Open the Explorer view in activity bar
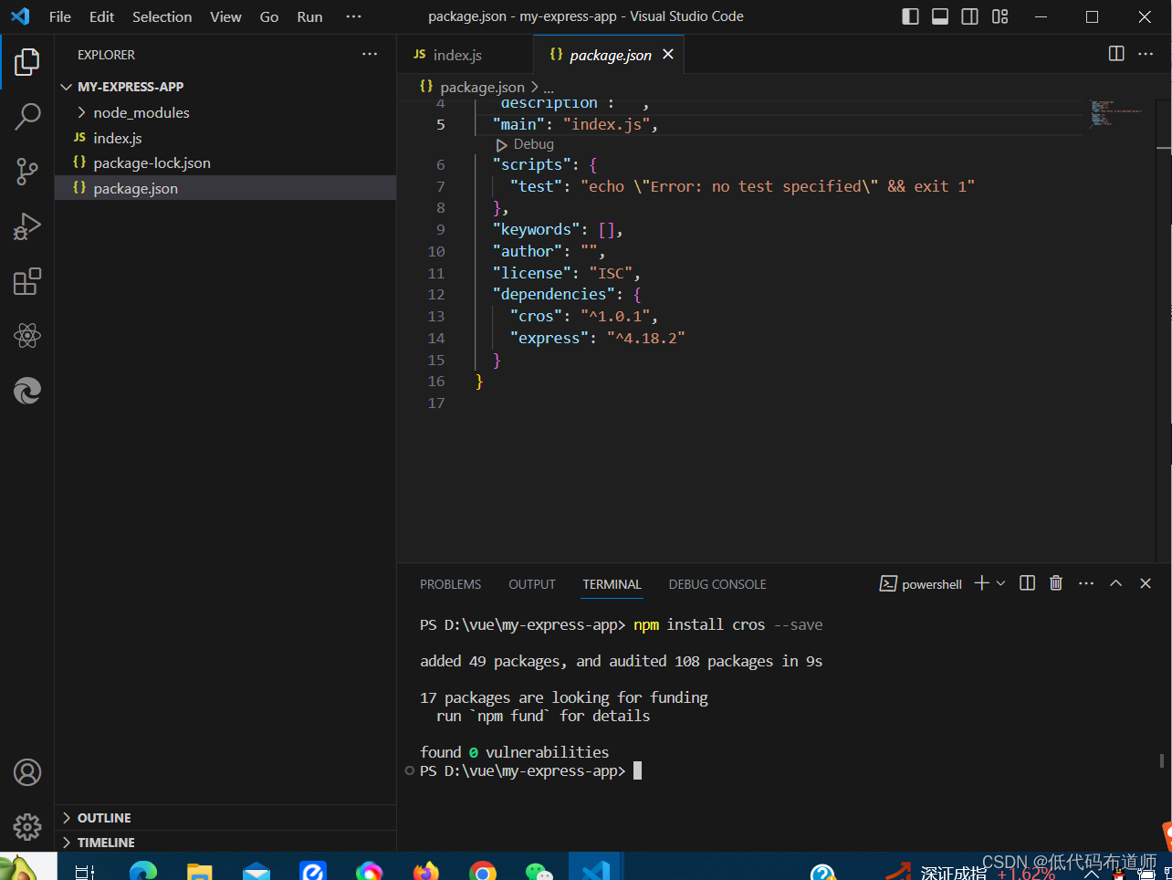The width and height of the screenshot is (1172, 880). [27, 62]
